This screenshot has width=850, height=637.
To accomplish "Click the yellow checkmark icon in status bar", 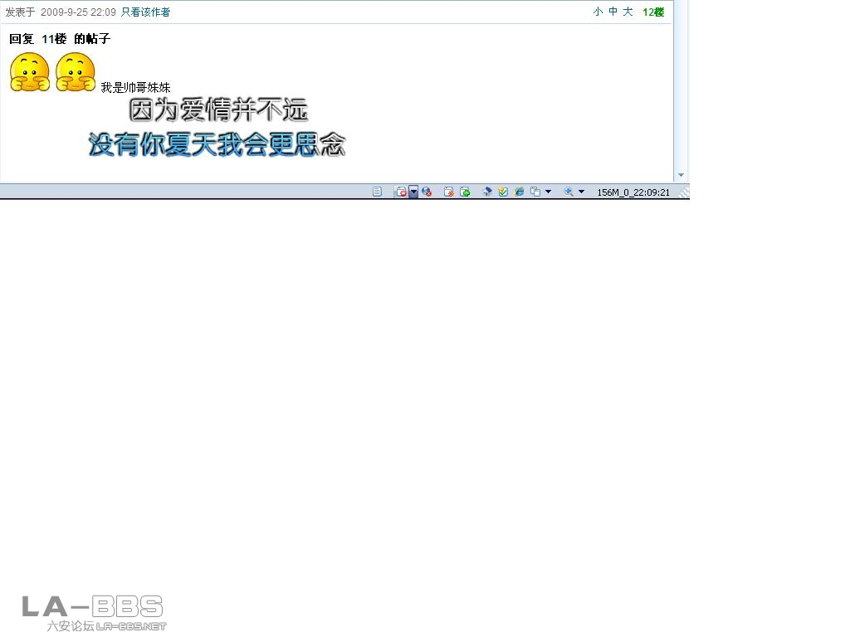I will click(503, 192).
